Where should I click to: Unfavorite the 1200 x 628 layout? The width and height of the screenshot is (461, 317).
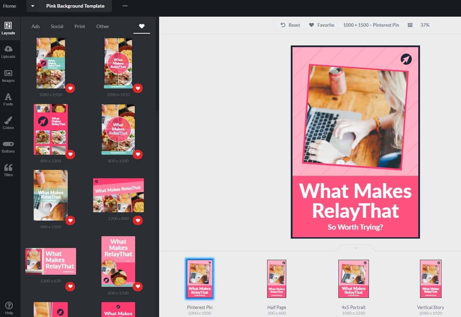(70, 286)
